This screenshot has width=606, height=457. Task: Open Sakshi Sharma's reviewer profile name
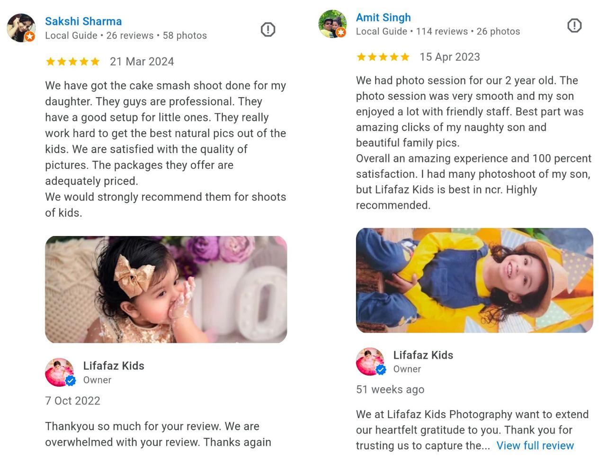click(83, 21)
